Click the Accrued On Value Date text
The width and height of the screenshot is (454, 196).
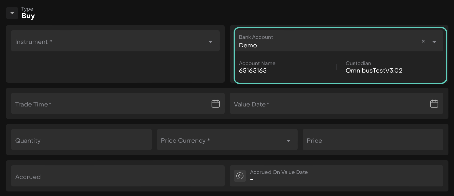click(x=279, y=172)
